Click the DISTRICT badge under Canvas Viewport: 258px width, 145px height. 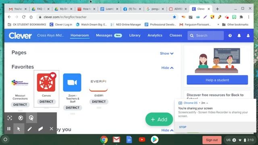click(x=46, y=101)
